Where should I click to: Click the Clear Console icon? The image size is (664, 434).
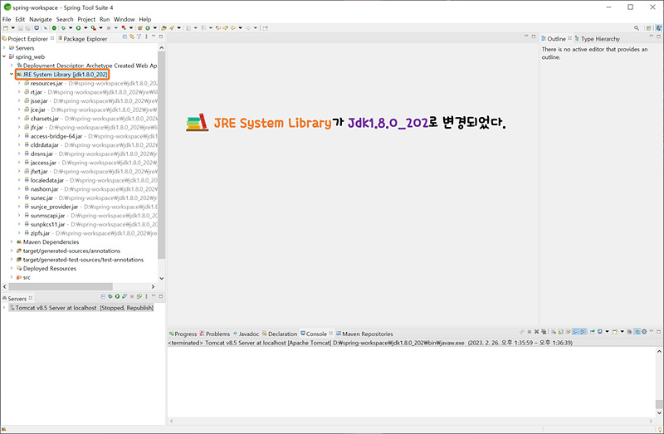[553, 332]
